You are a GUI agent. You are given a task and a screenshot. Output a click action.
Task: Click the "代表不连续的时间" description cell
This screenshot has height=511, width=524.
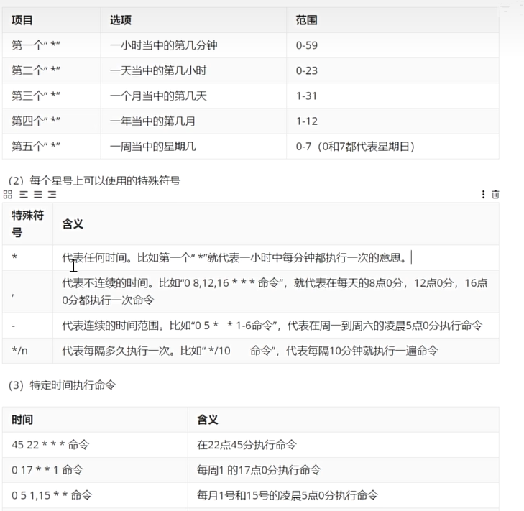tap(276, 291)
